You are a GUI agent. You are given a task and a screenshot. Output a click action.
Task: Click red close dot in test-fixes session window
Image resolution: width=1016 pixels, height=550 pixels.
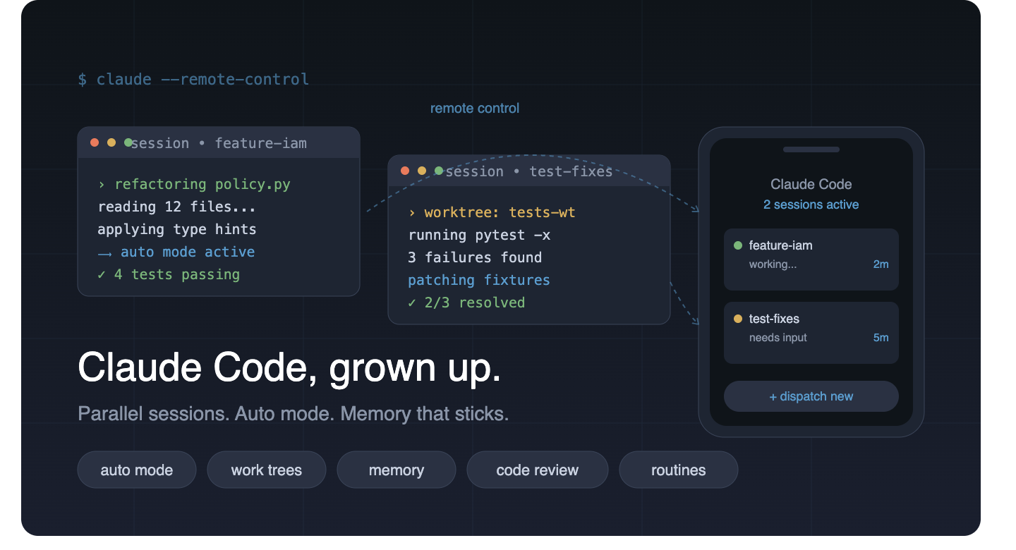(x=405, y=171)
